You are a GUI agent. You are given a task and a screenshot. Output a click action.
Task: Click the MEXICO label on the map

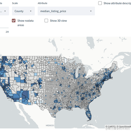50,126
